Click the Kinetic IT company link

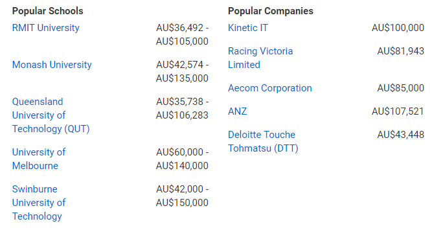pos(248,28)
